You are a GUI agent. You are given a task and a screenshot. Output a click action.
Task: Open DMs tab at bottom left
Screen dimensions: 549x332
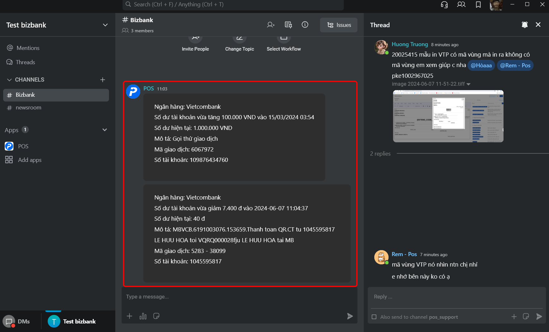[17, 322]
